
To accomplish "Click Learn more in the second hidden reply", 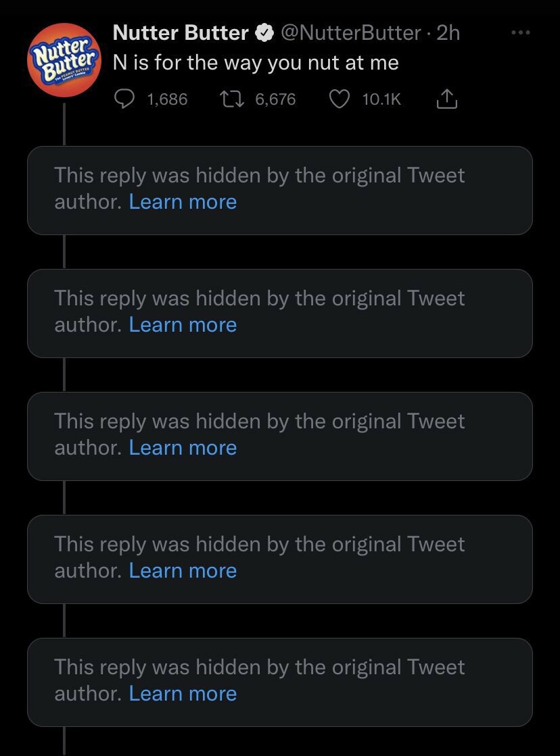I will (x=183, y=324).
